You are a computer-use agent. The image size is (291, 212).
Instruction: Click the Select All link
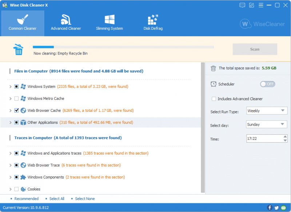coord(57,199)
